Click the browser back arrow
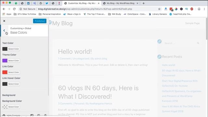Viewport: 208px width, 117px height. (x=4, y=9)
